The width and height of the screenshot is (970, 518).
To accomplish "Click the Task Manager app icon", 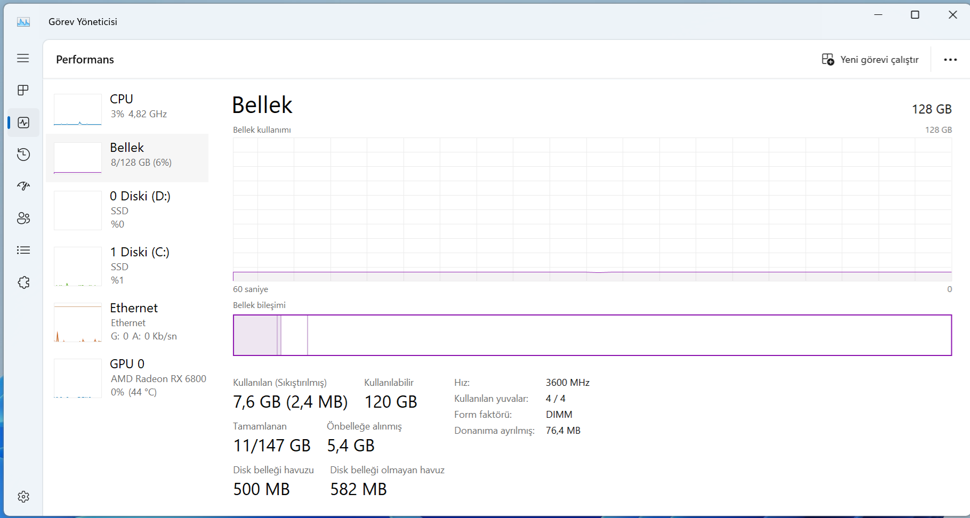I will 23,22.
